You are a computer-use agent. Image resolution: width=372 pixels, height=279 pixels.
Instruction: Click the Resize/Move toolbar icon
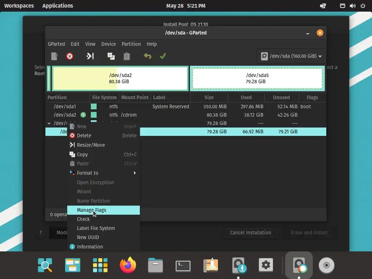(90, 56)
